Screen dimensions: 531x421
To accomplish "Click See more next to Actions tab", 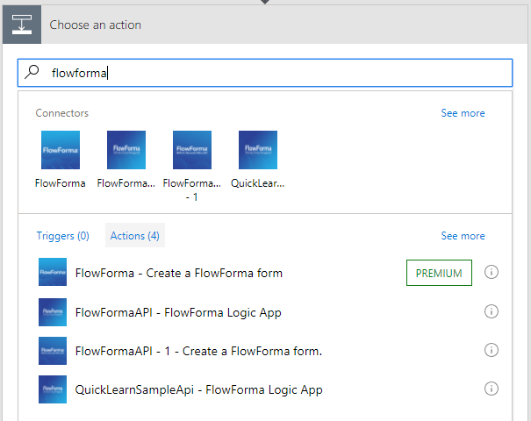I will pyautogui.click(x=463, y=236).
